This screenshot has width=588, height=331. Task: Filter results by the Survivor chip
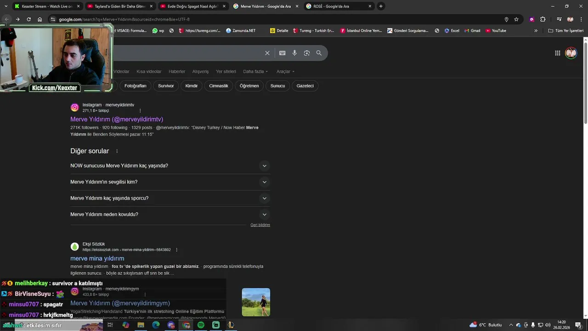[x=166, y=86]
